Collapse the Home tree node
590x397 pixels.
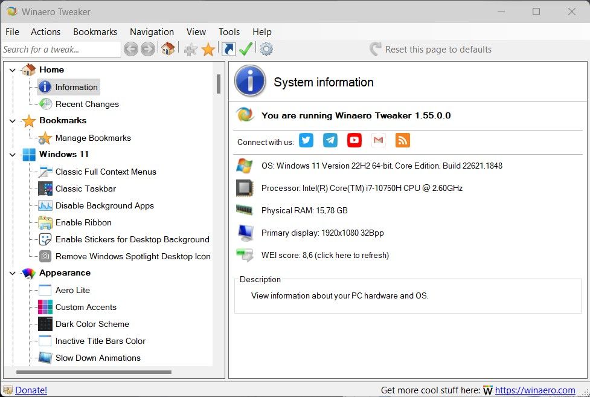point(13,70)
